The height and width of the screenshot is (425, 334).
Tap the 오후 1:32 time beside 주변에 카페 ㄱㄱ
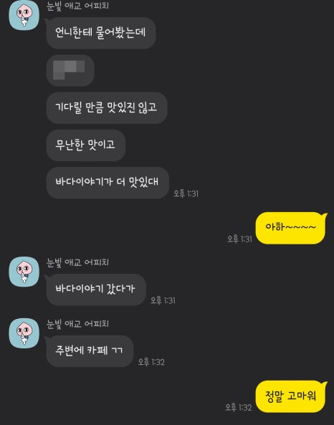151,362
